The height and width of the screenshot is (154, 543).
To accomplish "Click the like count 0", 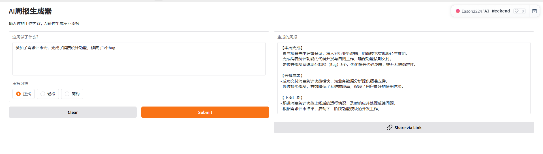I will tap(523, 11).
